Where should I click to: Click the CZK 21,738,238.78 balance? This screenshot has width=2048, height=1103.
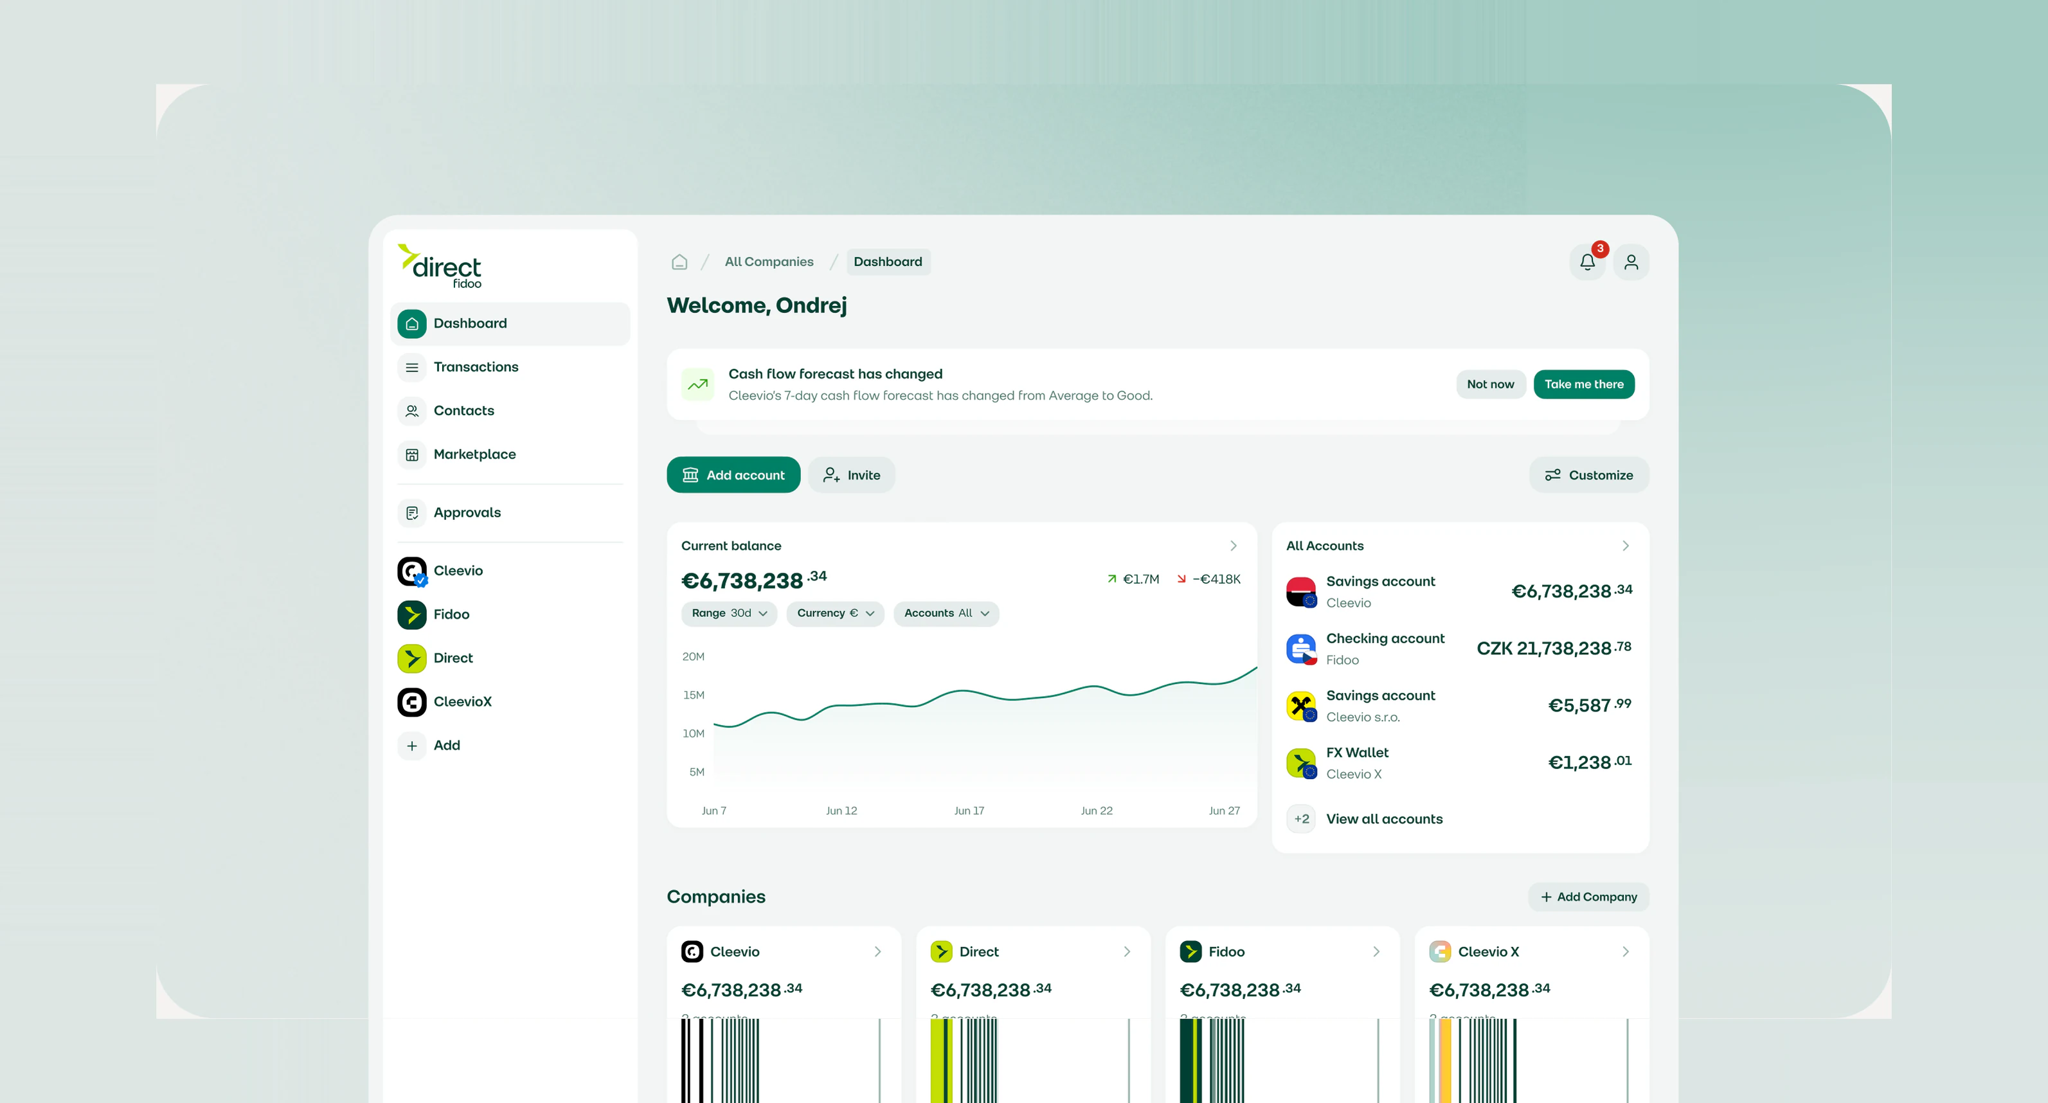tap(1554, 648)
